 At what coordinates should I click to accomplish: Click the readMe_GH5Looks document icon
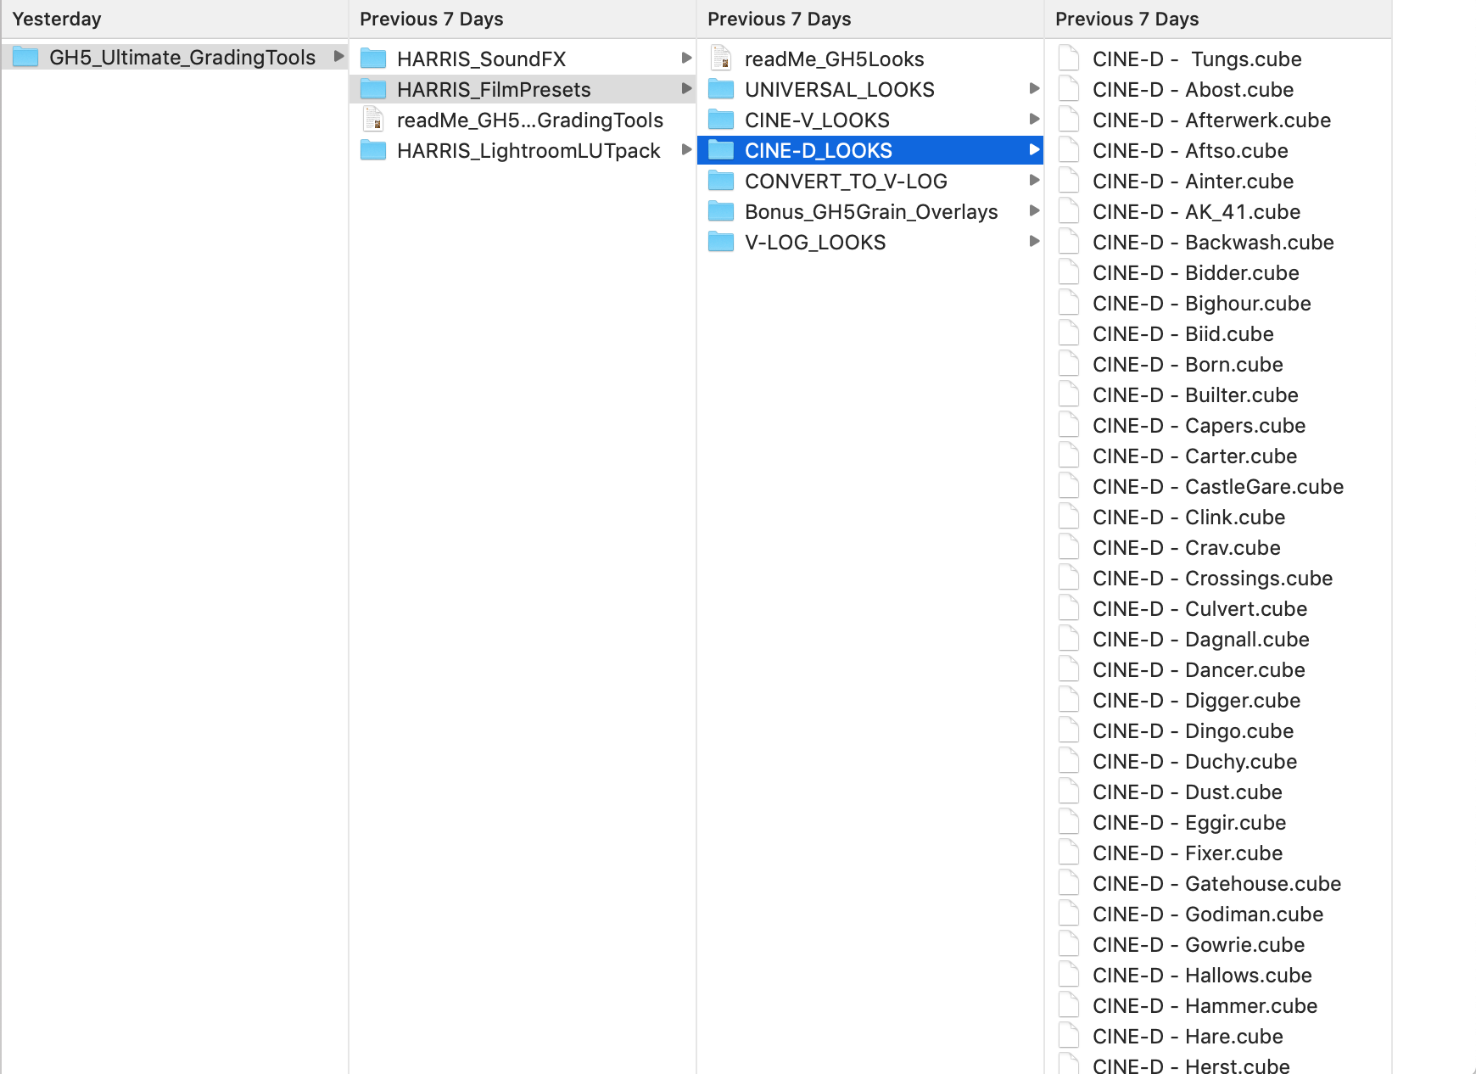pos(721,59)
